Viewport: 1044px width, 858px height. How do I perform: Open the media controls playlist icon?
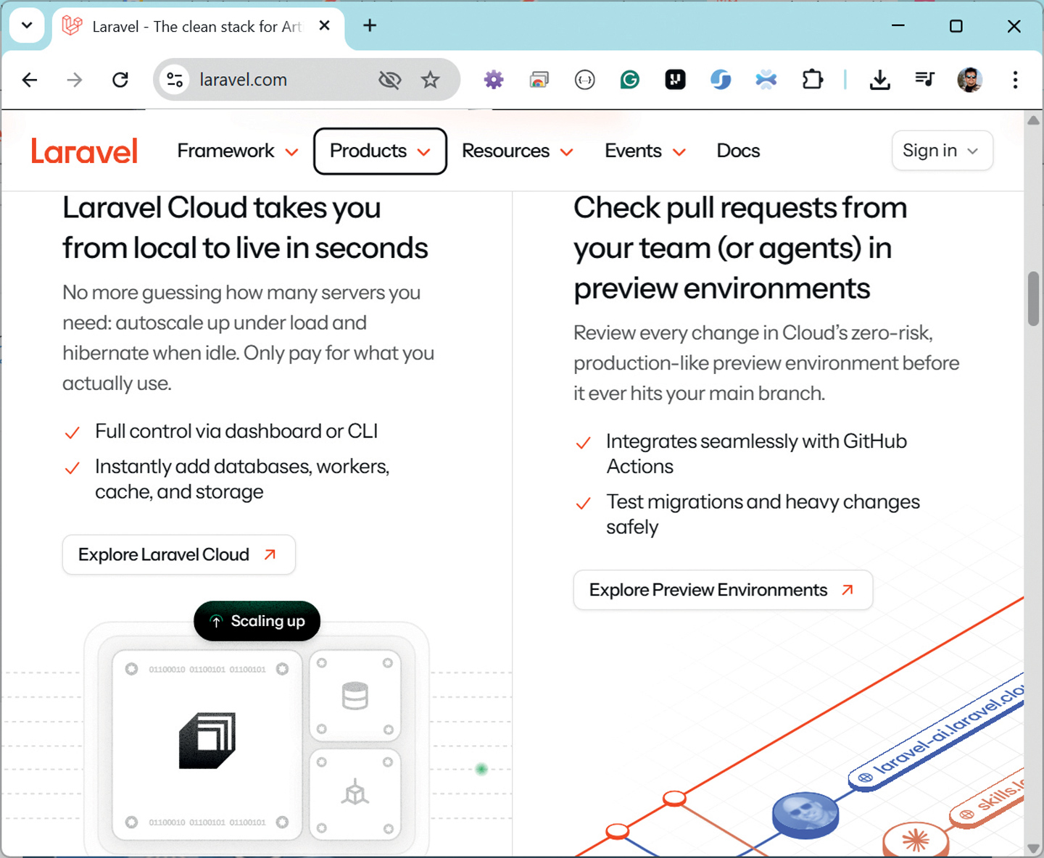[x=924, y=79]
